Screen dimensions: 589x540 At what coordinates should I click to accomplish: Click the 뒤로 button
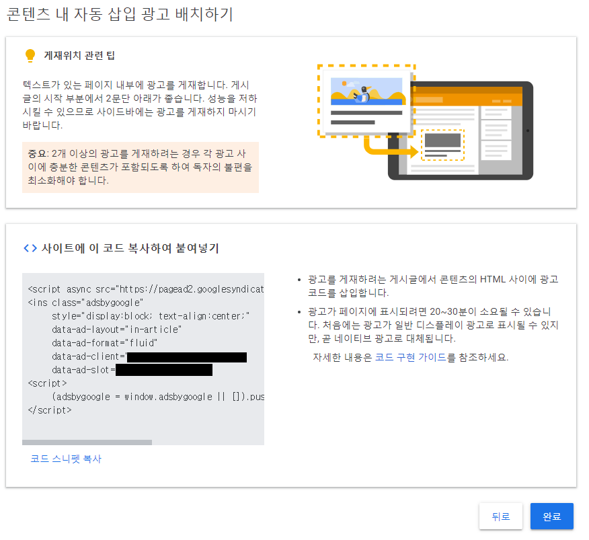pos(501,516)
